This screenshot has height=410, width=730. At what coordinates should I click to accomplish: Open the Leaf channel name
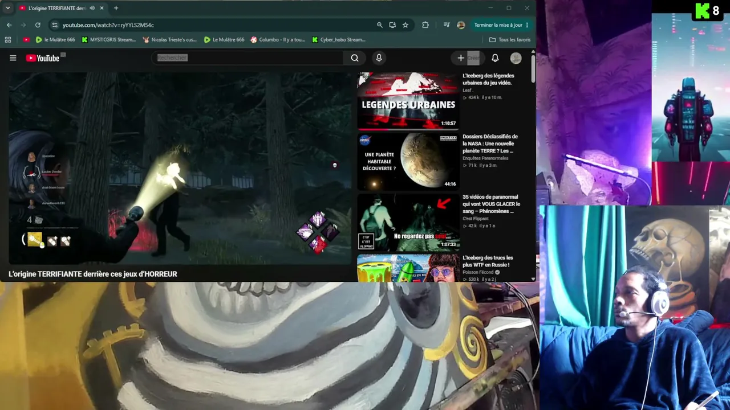(x=467, y=90)
